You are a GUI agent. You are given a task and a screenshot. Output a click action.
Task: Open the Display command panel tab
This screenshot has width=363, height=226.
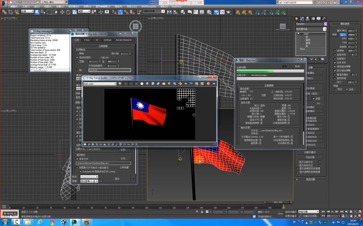319,19
